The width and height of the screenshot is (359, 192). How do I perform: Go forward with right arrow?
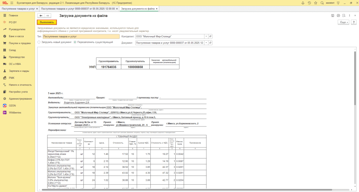(48, 15)
